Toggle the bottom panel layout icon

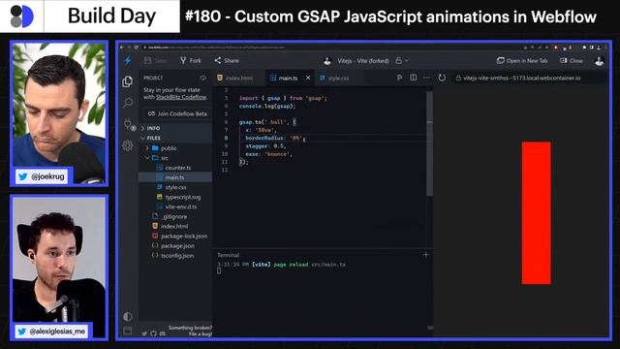[127, 331]
